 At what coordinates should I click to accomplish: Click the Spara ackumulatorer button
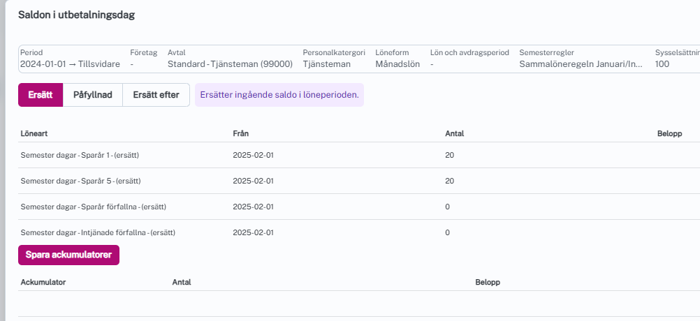tap(68, 255)
